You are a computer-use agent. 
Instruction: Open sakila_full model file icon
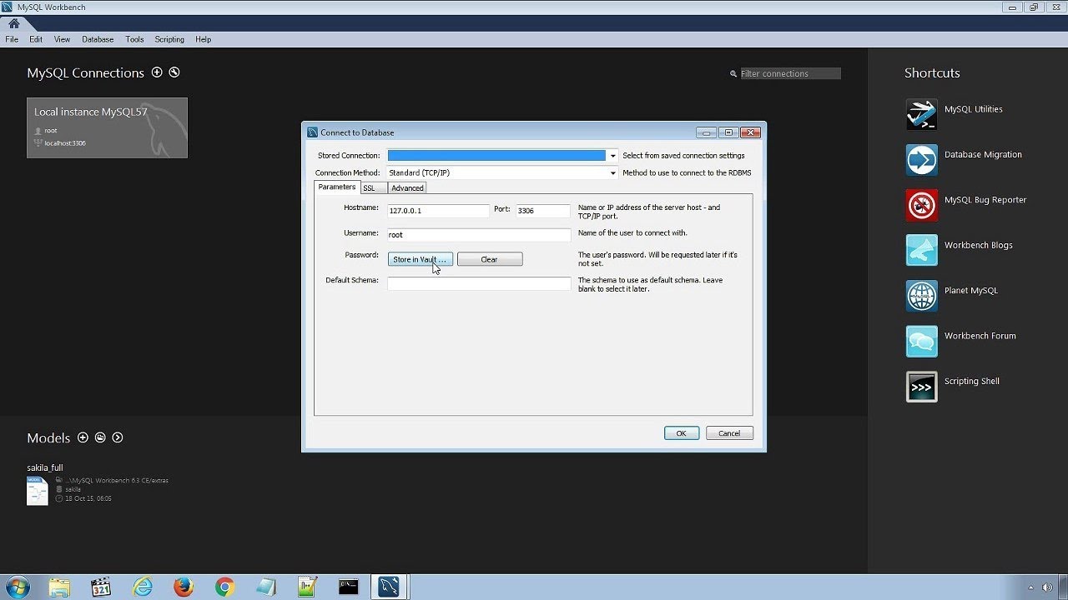click(38, 491)
